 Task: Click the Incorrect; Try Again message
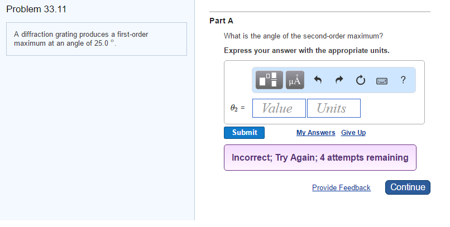tap(320, 157)
